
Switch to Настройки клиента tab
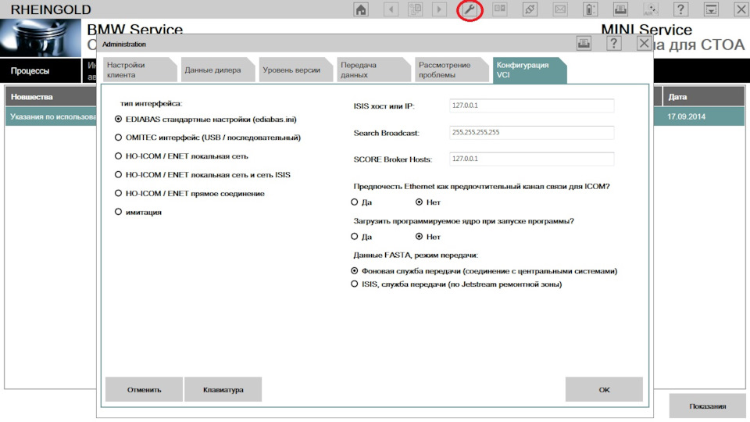[x=138, y=70]
